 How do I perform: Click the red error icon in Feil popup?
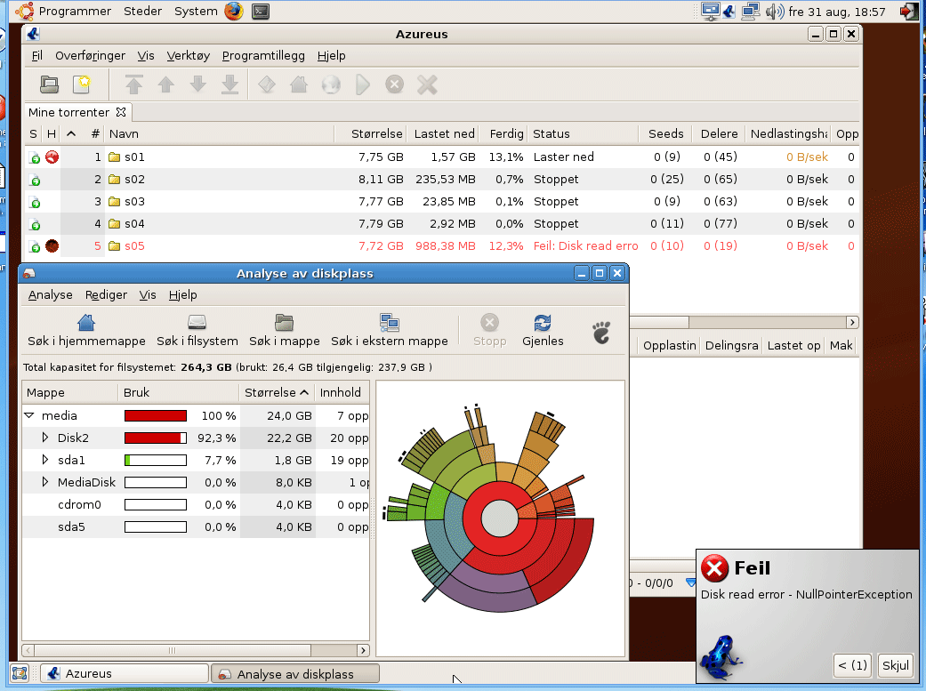pyautogui.click(x=714, y=568)
